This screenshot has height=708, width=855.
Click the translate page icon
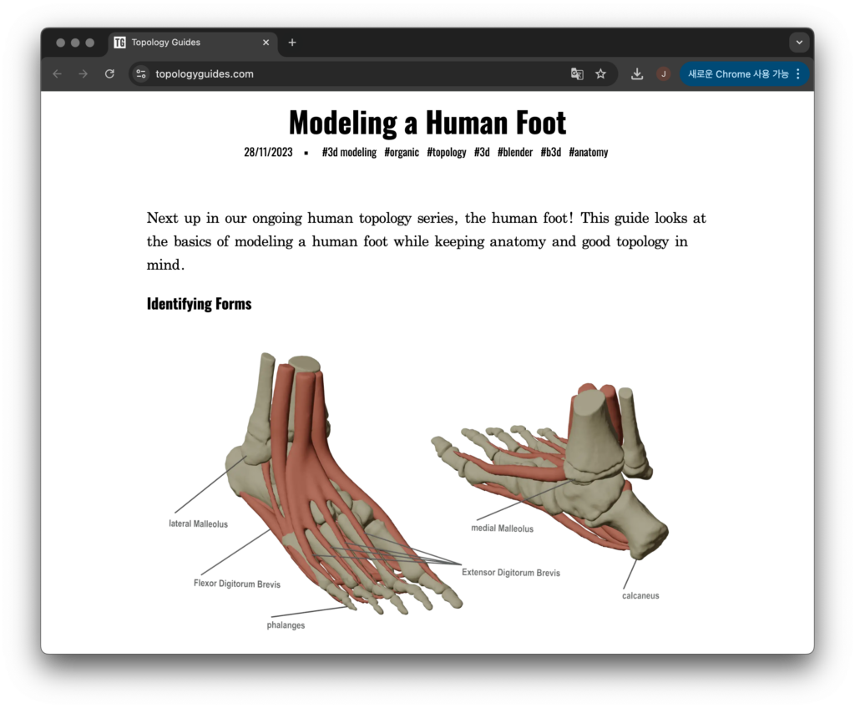click(577, 74)
